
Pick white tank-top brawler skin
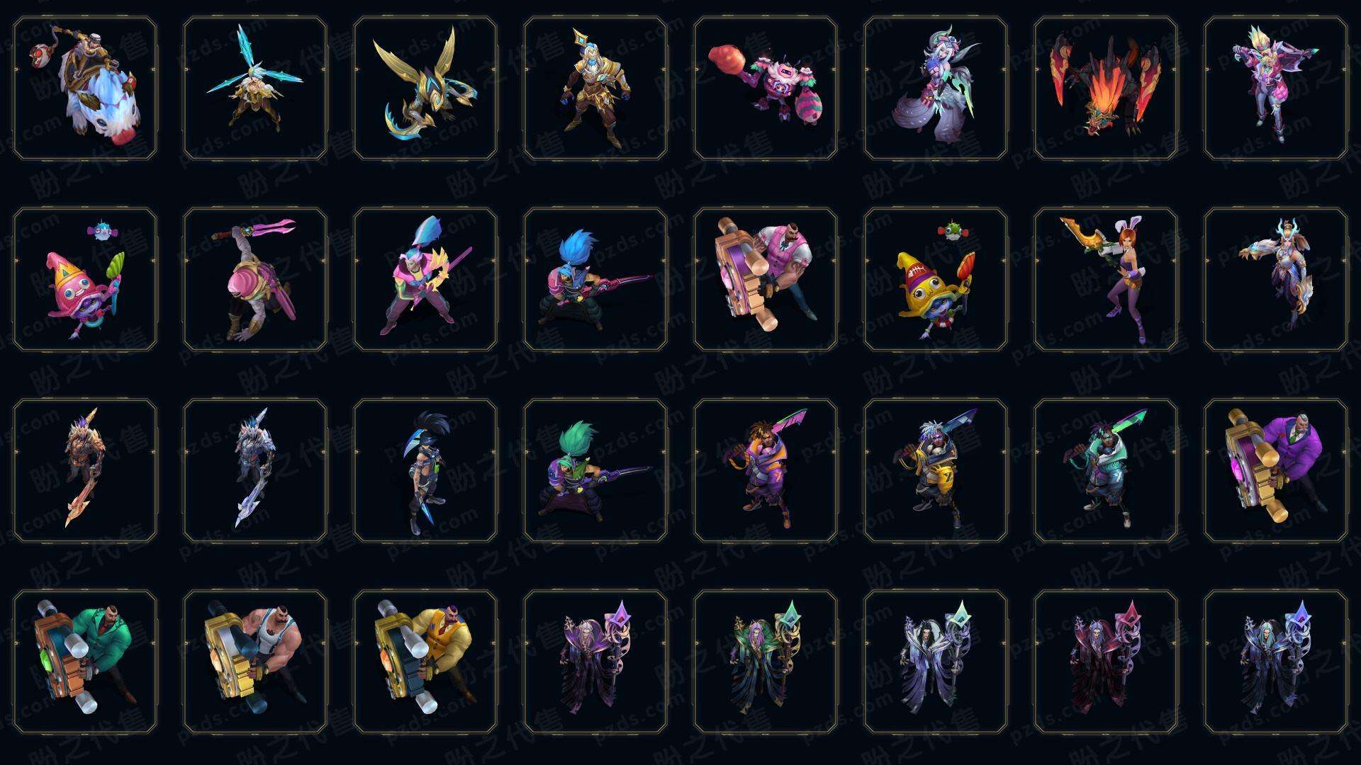point(255,662)
